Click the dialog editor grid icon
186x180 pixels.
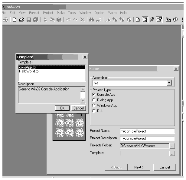point(168,20)
